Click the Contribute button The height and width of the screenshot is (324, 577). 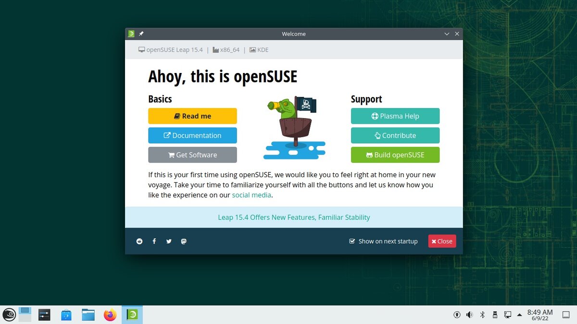coord(395,135)
